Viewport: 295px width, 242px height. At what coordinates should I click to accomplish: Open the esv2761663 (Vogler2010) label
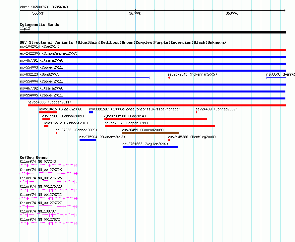[x=145, y=144]
